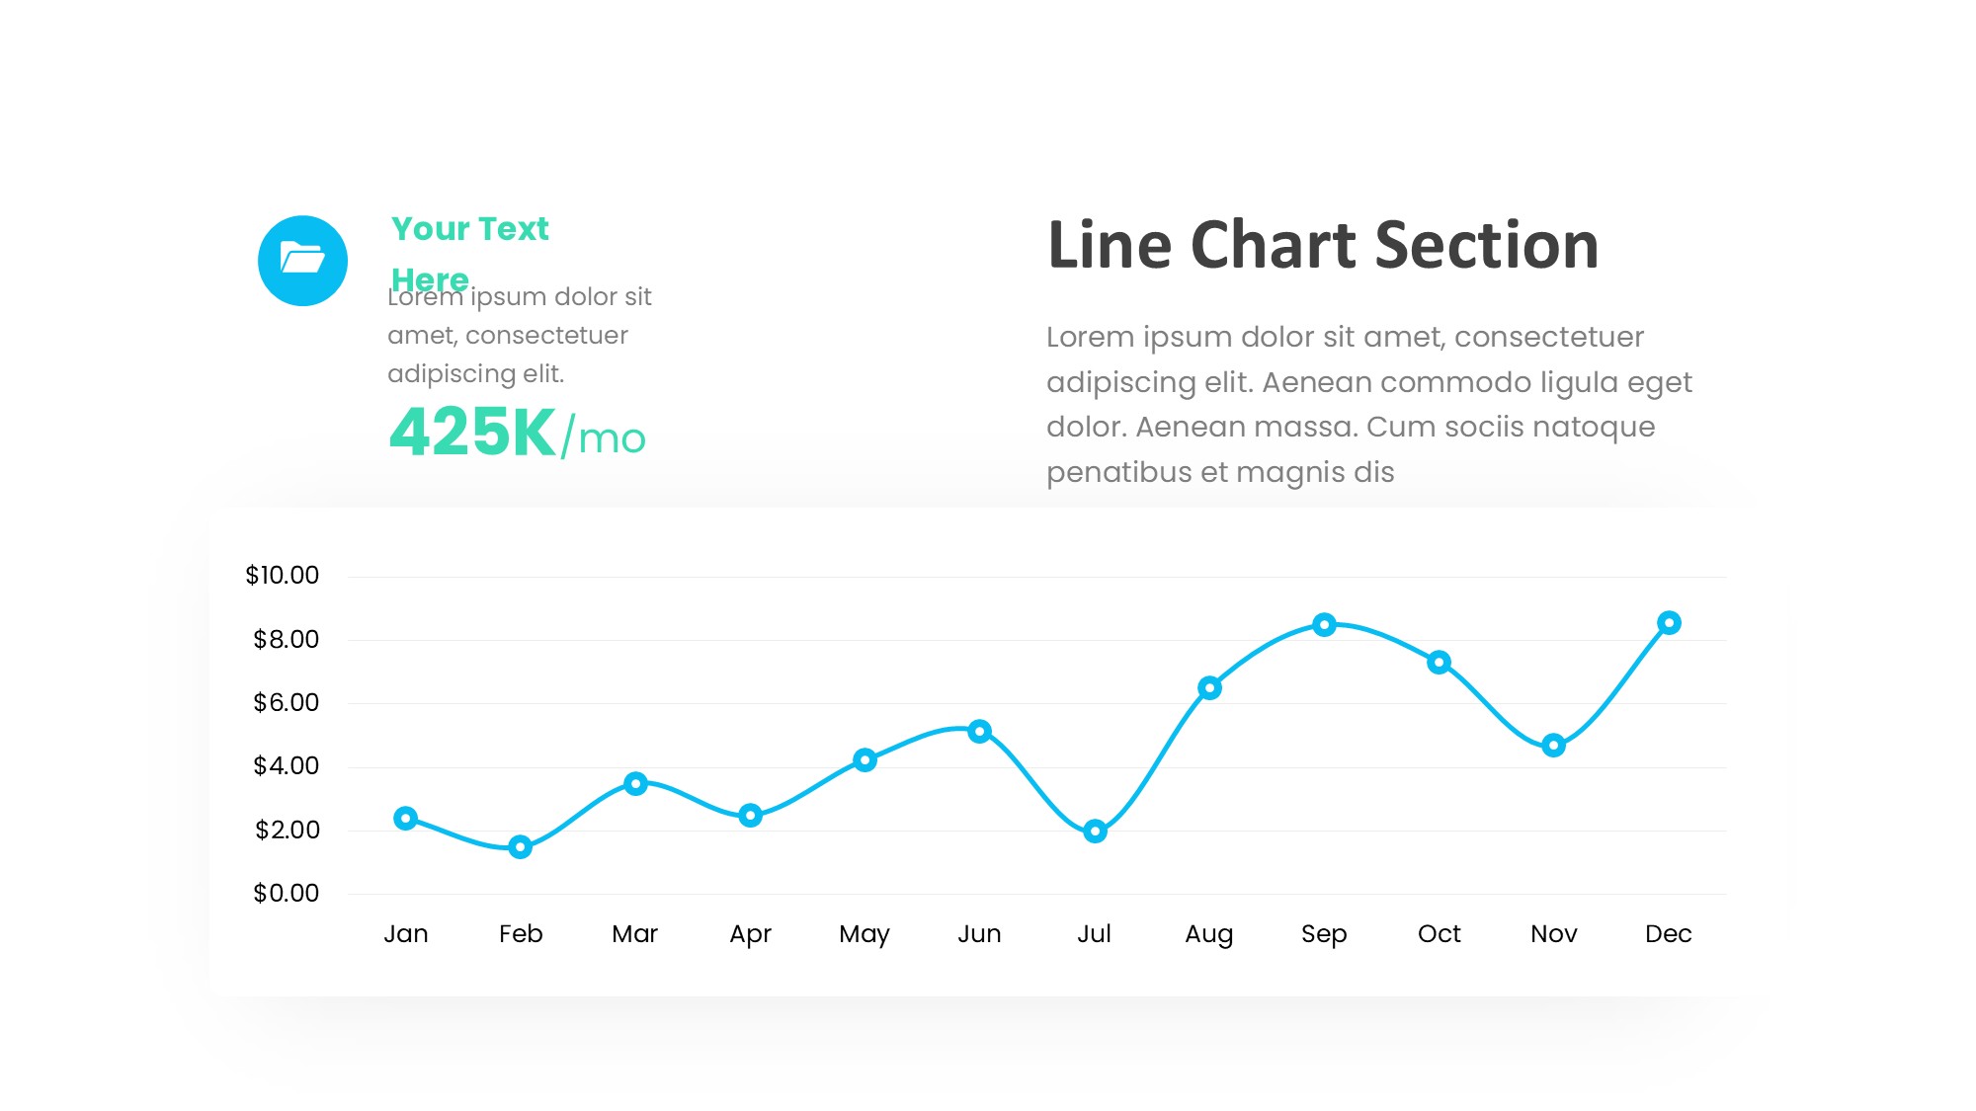
Task: Click the $10.00 y-axis label
Action: [x=283, y=575]
